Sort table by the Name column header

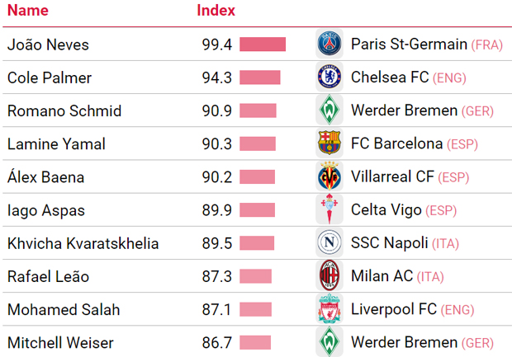(27, 11)
